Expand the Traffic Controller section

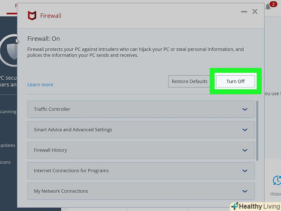coord(141,109)
